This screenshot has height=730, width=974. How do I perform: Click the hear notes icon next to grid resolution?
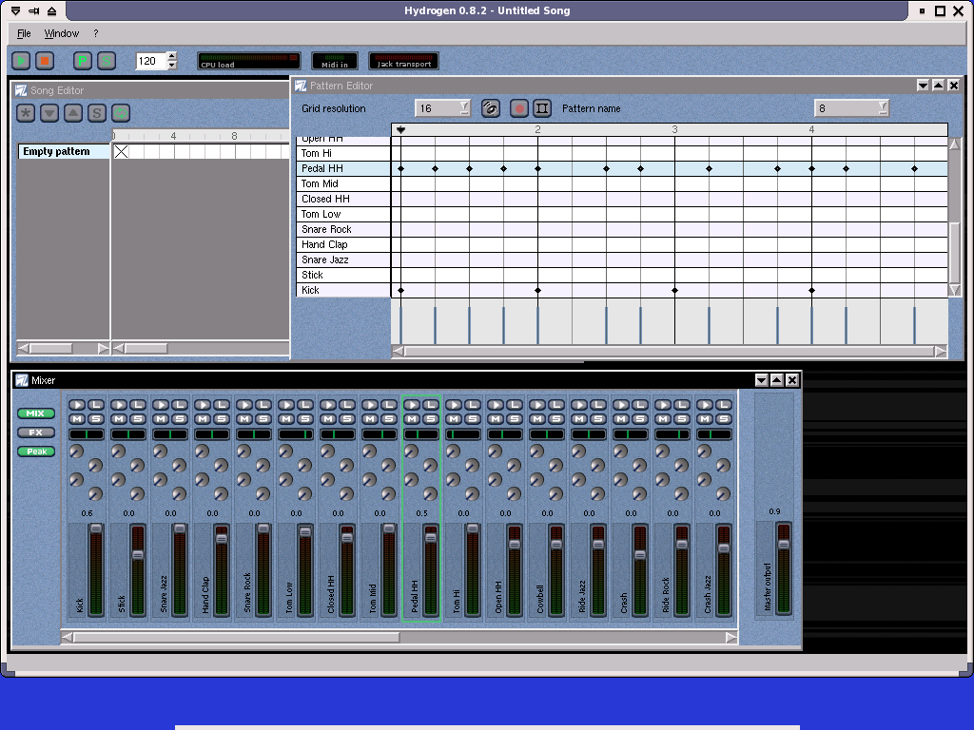click(491, 108)
